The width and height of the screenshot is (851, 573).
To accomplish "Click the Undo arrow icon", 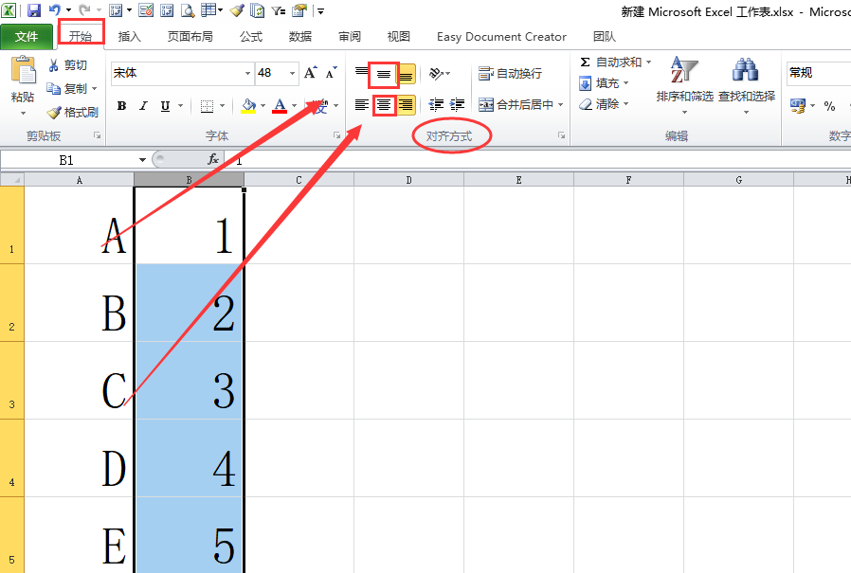I will [x=55, y=9].
